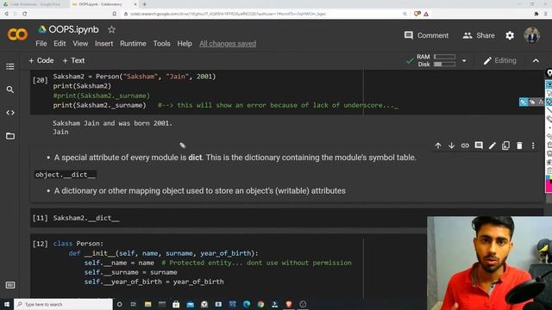Open File Explorer from the taskbar
This screenshot has width=552, height=310.
pos(147,304)
